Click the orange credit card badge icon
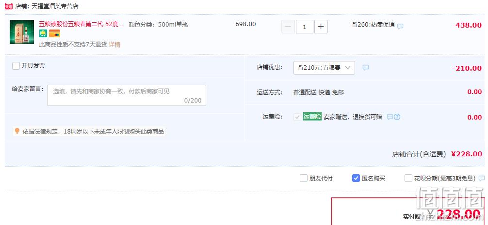The width and height of the screenshot is (488, 225). point(54,33)
